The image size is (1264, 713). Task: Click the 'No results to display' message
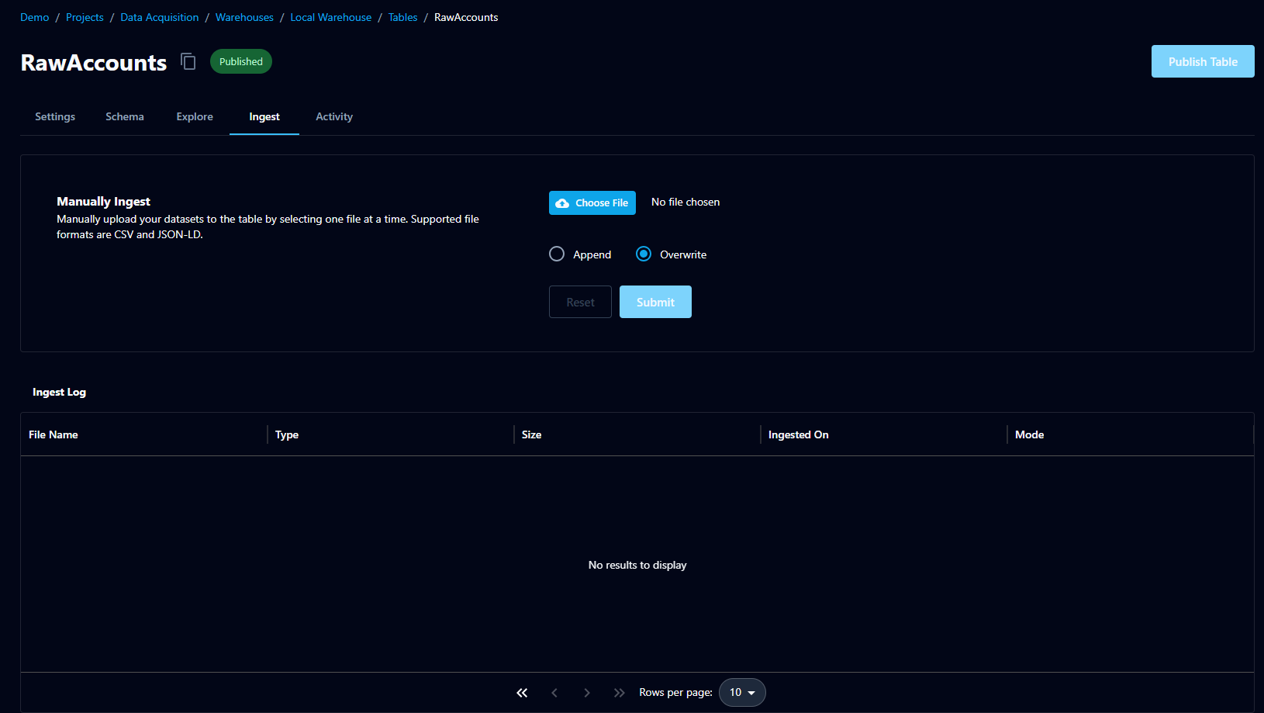[x=637, y=565]
